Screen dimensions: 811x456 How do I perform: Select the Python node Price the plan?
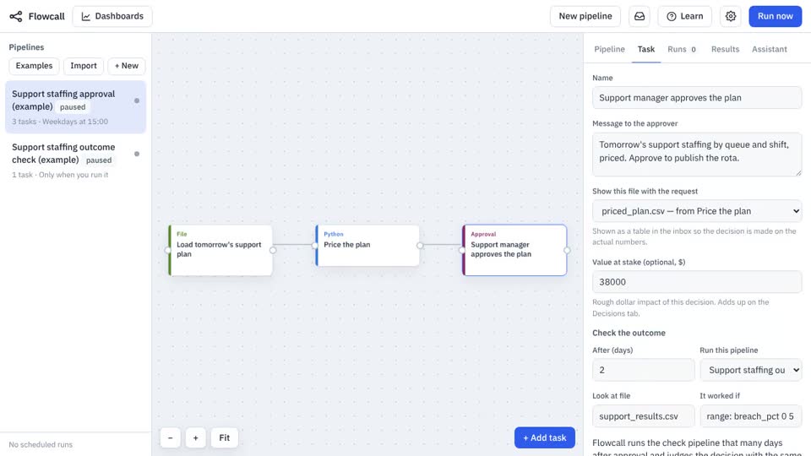coord(367,246)
